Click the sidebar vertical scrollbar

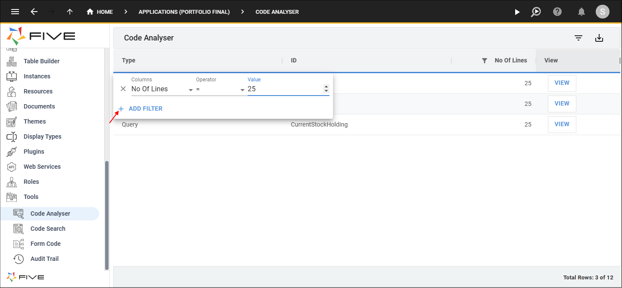(107, 215)
